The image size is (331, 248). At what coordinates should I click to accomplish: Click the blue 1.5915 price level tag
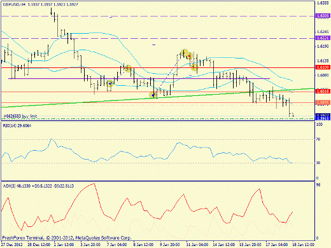[x=323, y=118]
